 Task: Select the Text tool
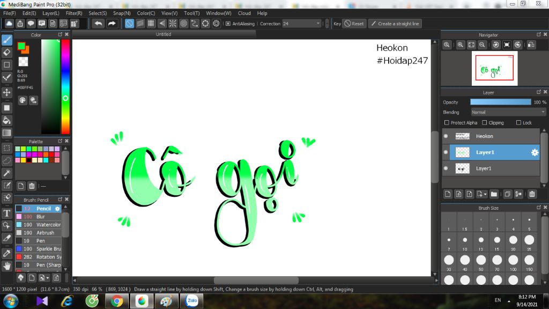coord(6,213)
